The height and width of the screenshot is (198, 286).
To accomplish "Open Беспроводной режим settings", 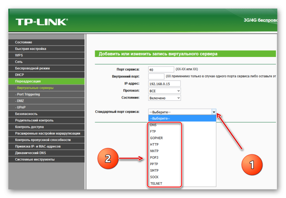I will pyautogui.click(x=46, y=68).
